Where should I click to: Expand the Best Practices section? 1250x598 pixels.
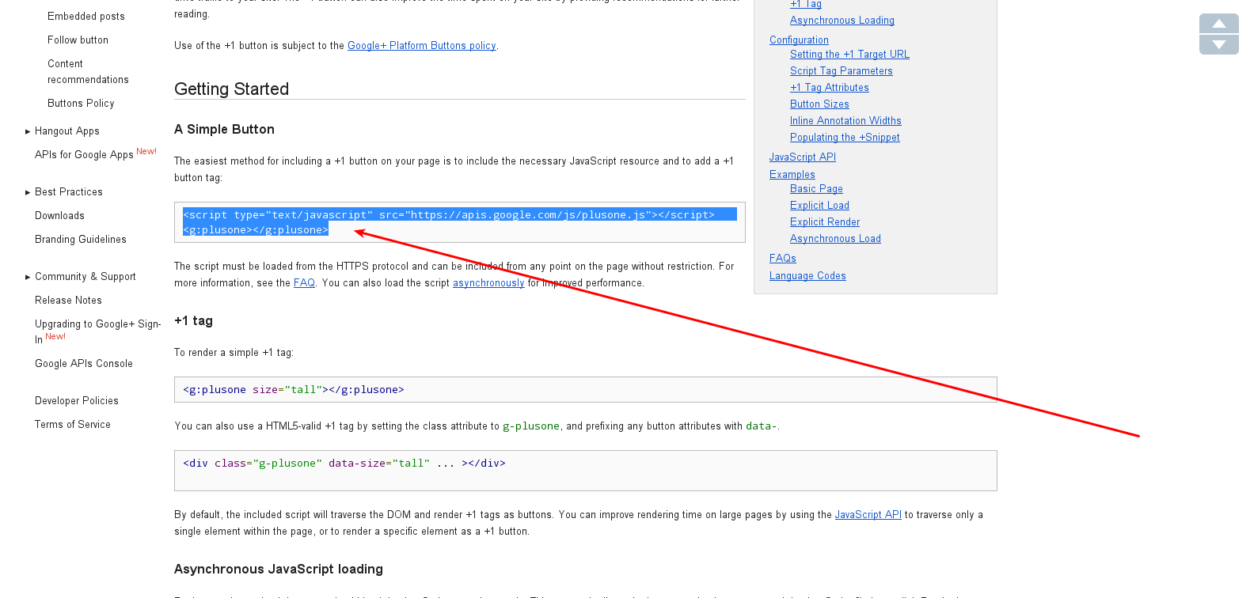tap(28, 192)
